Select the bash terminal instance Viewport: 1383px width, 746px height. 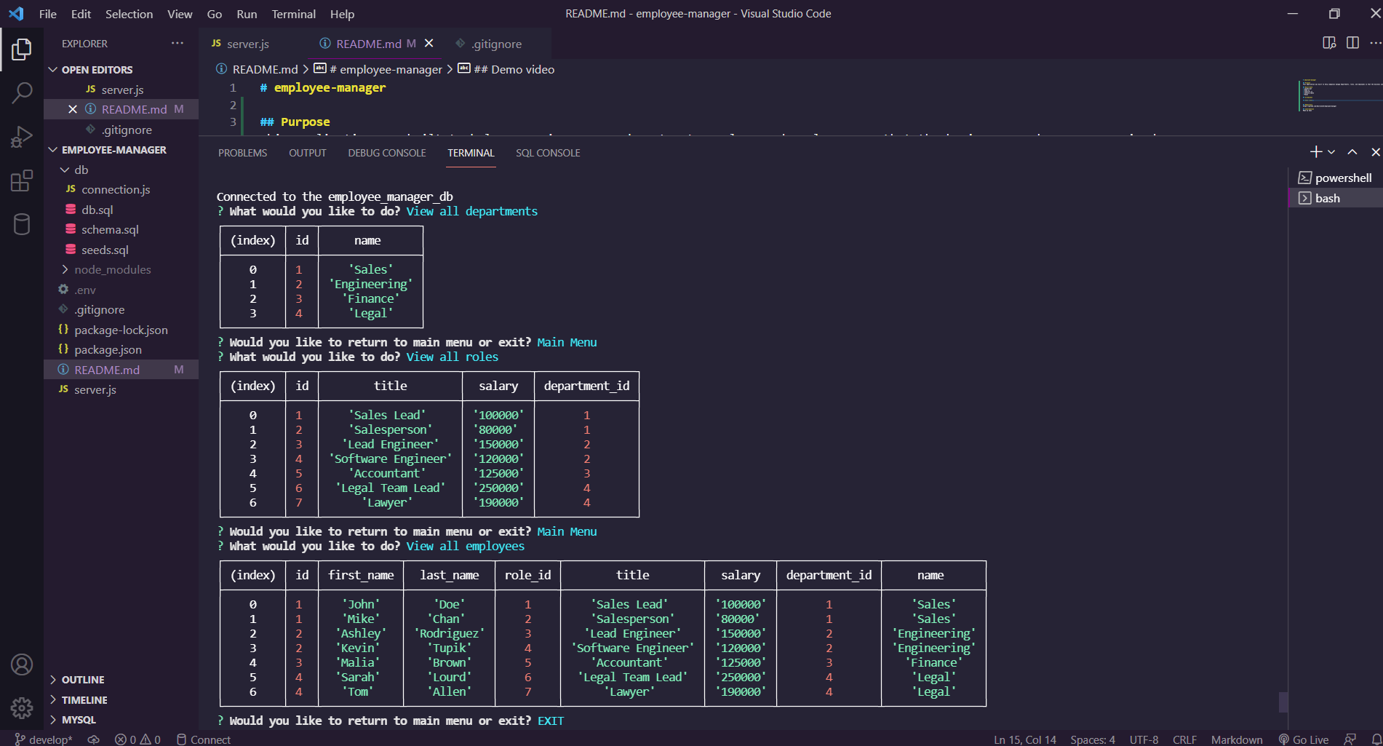[x=1335, y=198]
